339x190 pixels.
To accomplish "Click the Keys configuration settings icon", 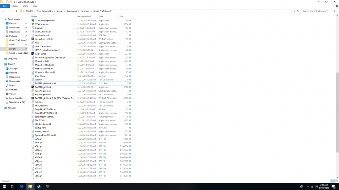I will pos(33,43).
